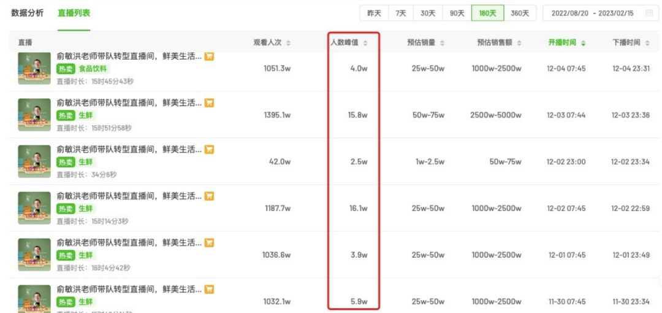Sort by 预估销量 column arrows

[442, 43]
